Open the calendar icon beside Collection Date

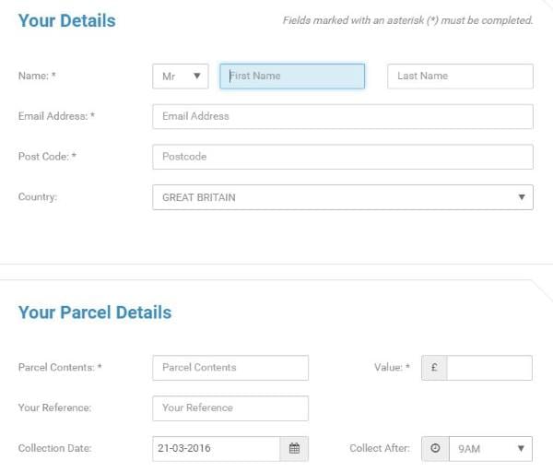(x=294, y=448)
